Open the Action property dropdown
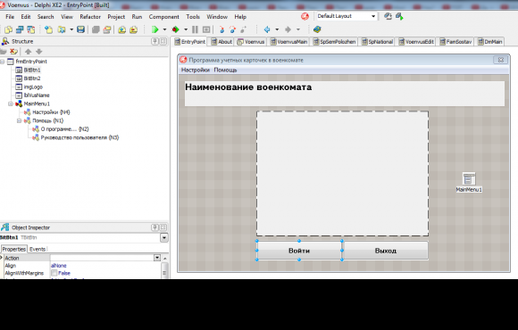This screenshot has width=518, height=330. [157, 258]
